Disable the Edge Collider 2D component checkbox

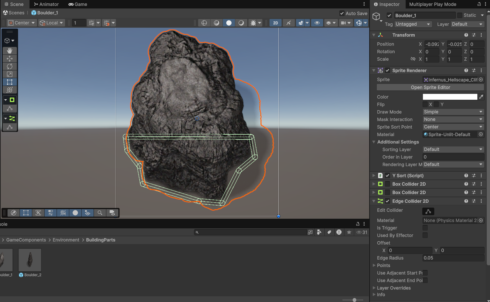click(387, 201)
